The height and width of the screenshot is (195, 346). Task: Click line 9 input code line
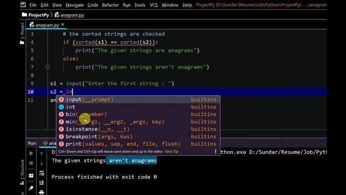pos(112,83)
